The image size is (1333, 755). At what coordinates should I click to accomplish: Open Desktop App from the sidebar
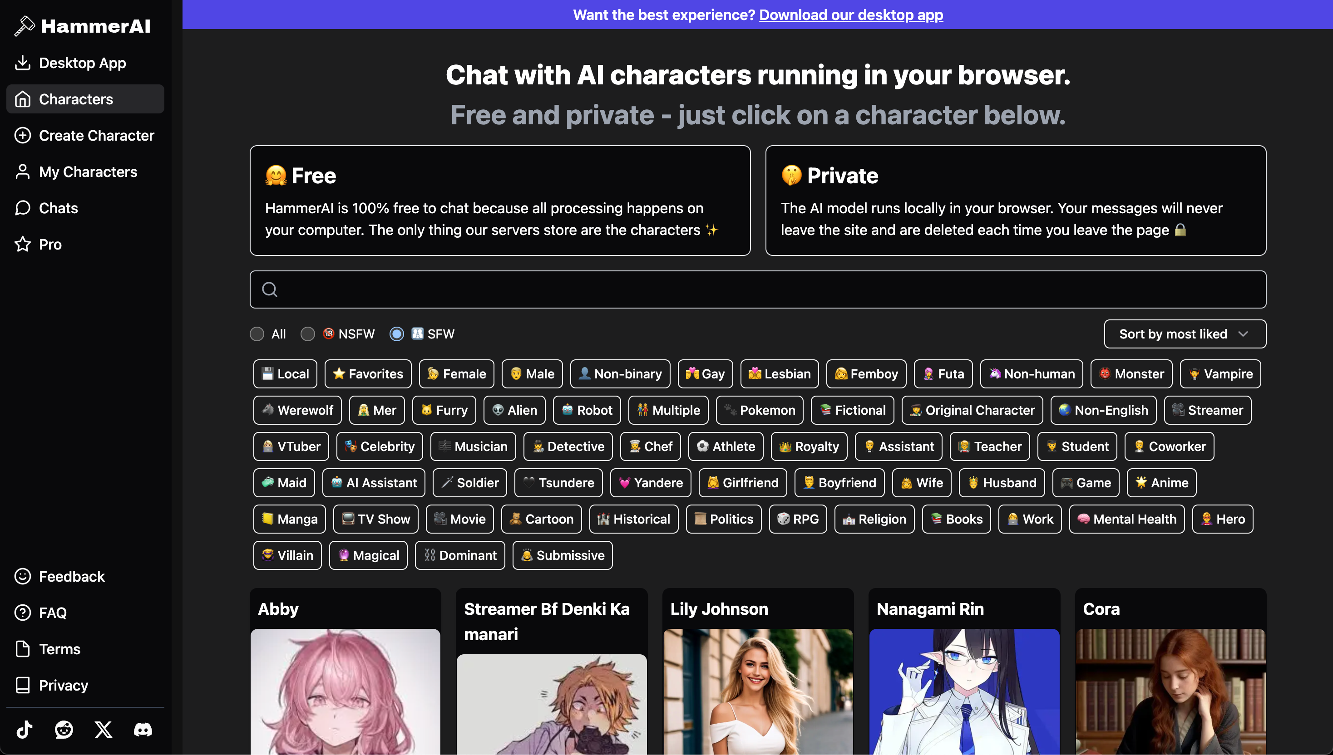85,63
